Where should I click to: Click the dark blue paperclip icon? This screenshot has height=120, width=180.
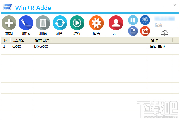(x=145, y=20)
